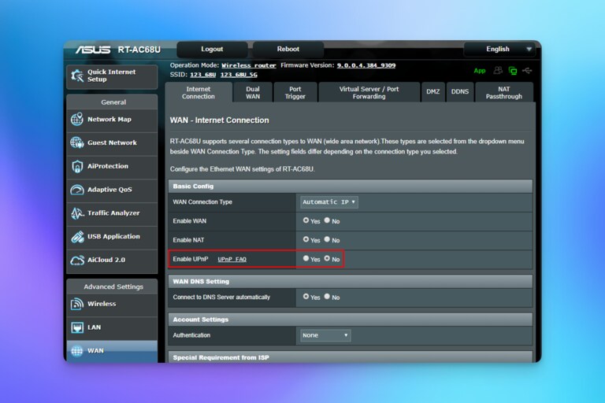Select No for Enable WAN
Screen dimensions: 605x403
click(327, 220)
